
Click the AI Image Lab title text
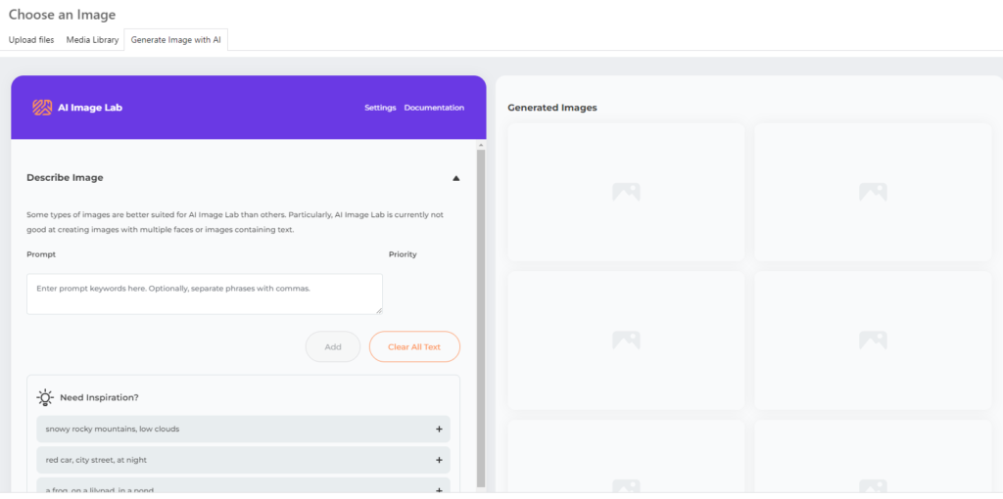89,108
